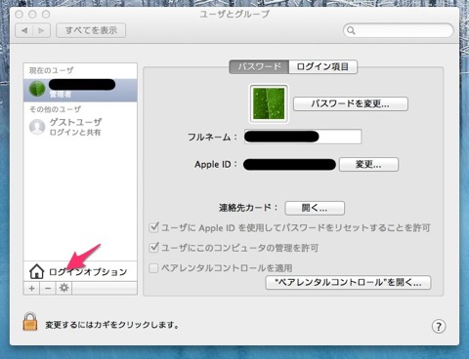Image resolution: width=469 pixels, height=359 pixels.
Task: Select ゲストユーザ in the users list
Action: (80, 127)
